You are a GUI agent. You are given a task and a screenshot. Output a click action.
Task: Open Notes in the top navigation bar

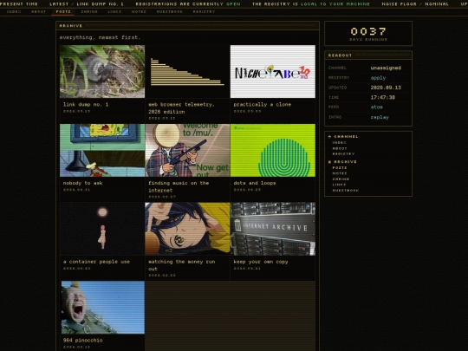coord(139,11)
